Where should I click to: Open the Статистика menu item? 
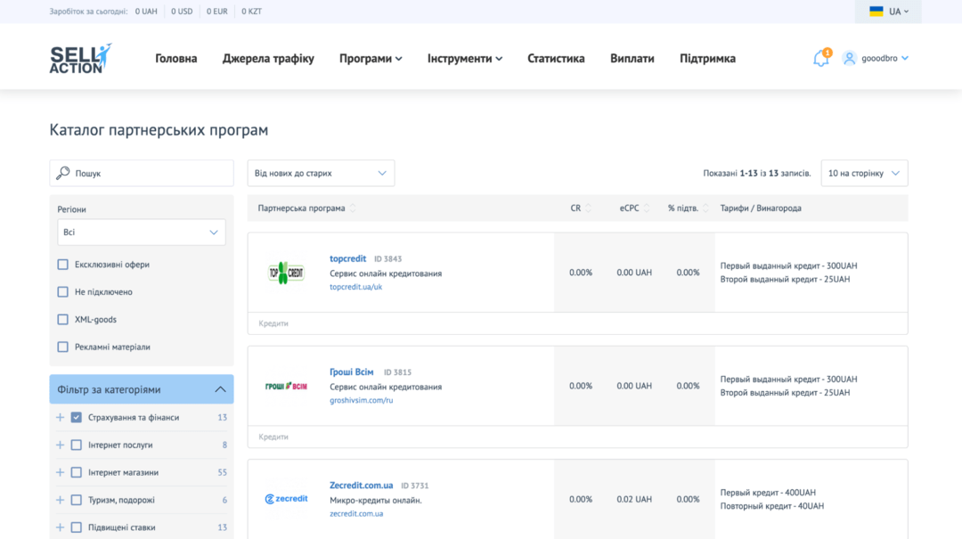(x=555, y=58)
